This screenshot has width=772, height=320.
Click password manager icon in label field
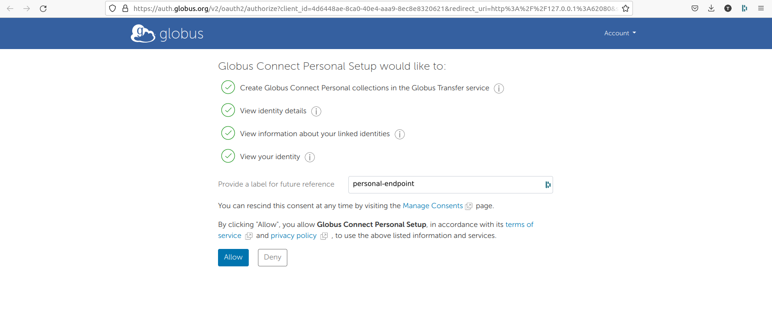548,185
